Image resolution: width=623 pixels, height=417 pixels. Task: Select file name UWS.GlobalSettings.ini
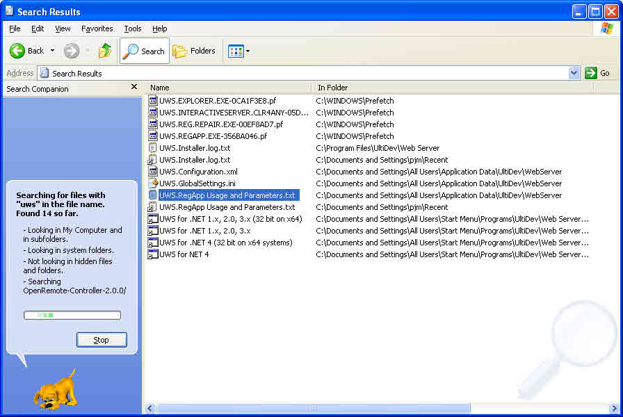pos(197,183)
